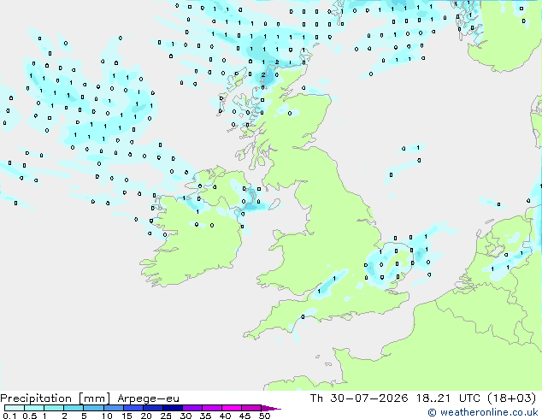Select the 45–50 mm legend swatch
Image resolution: width=542 pixels, height=419 pixels.
[x=251, y=408]
